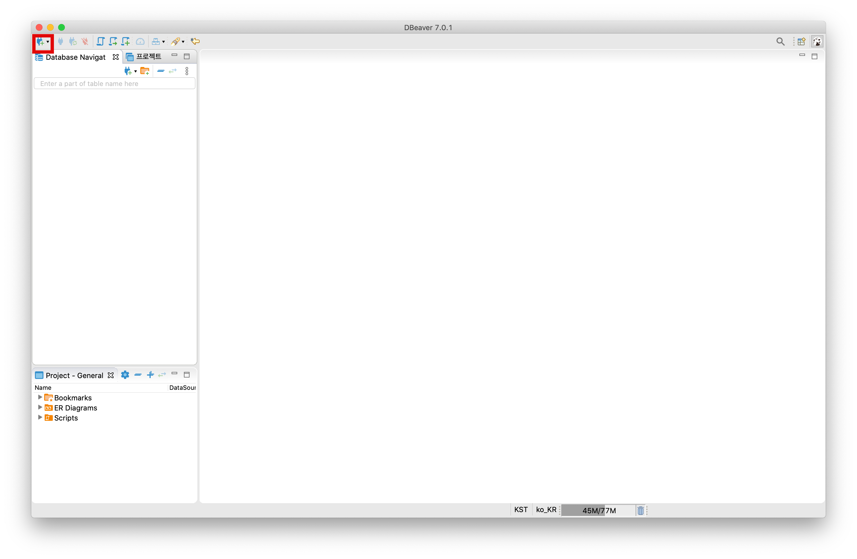Click the SQL Editor script icon

[100, 42]
